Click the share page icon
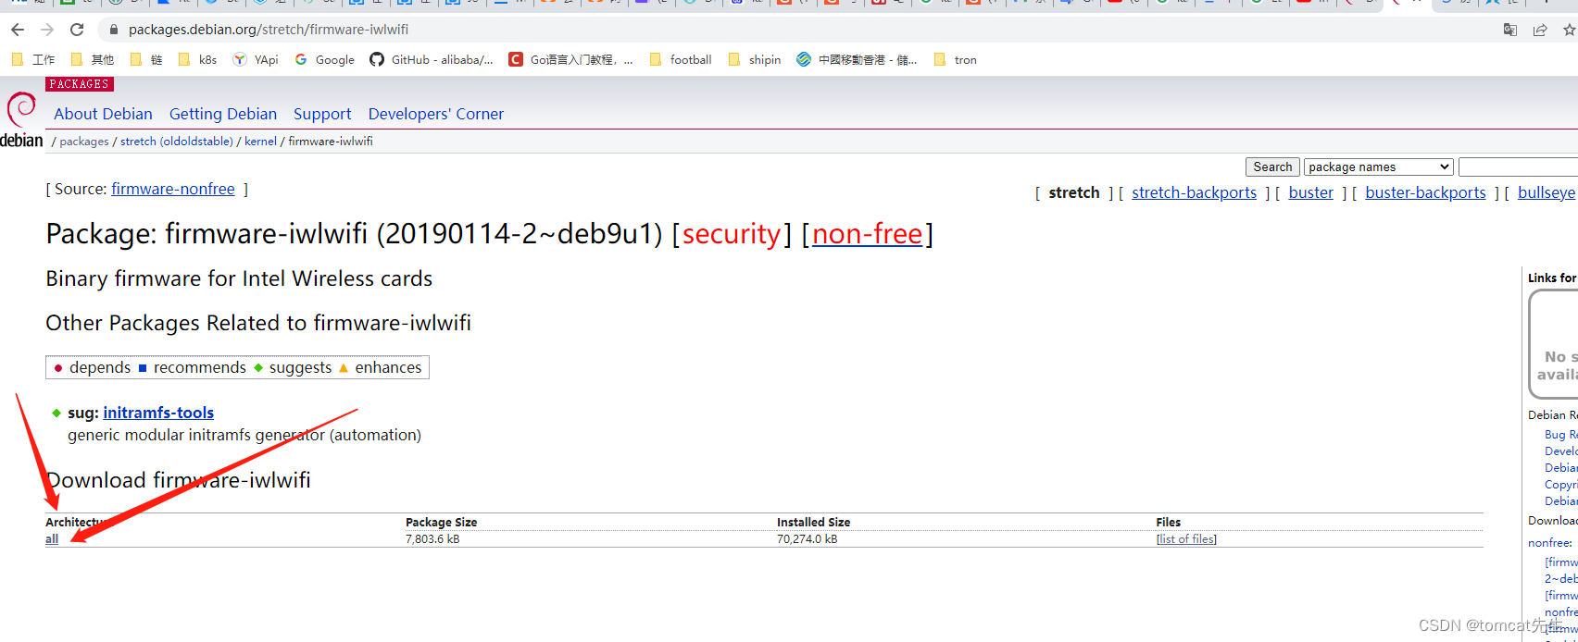The height and width of the screenshot is (642, 1578). click(x=1540, y=30)
